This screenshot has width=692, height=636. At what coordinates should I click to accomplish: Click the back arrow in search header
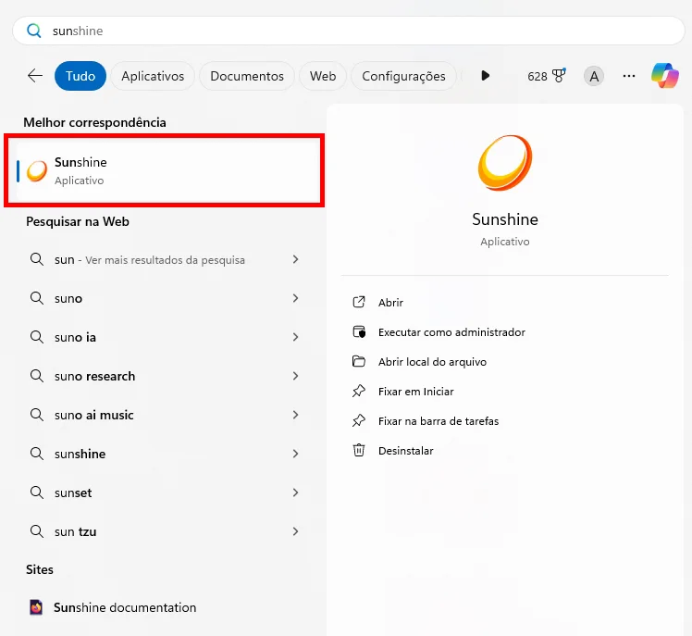[x=35, y=76]
